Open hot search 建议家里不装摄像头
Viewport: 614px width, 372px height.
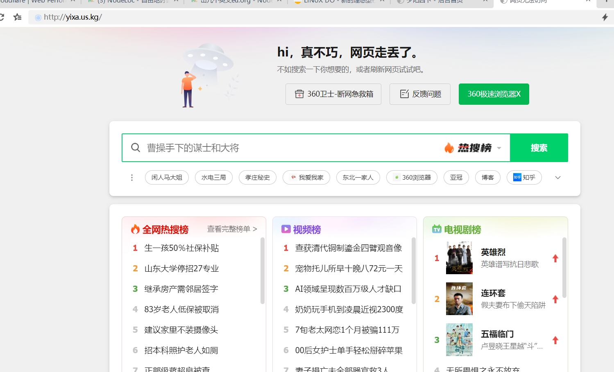pyautogui.click(x=181, y=330)
